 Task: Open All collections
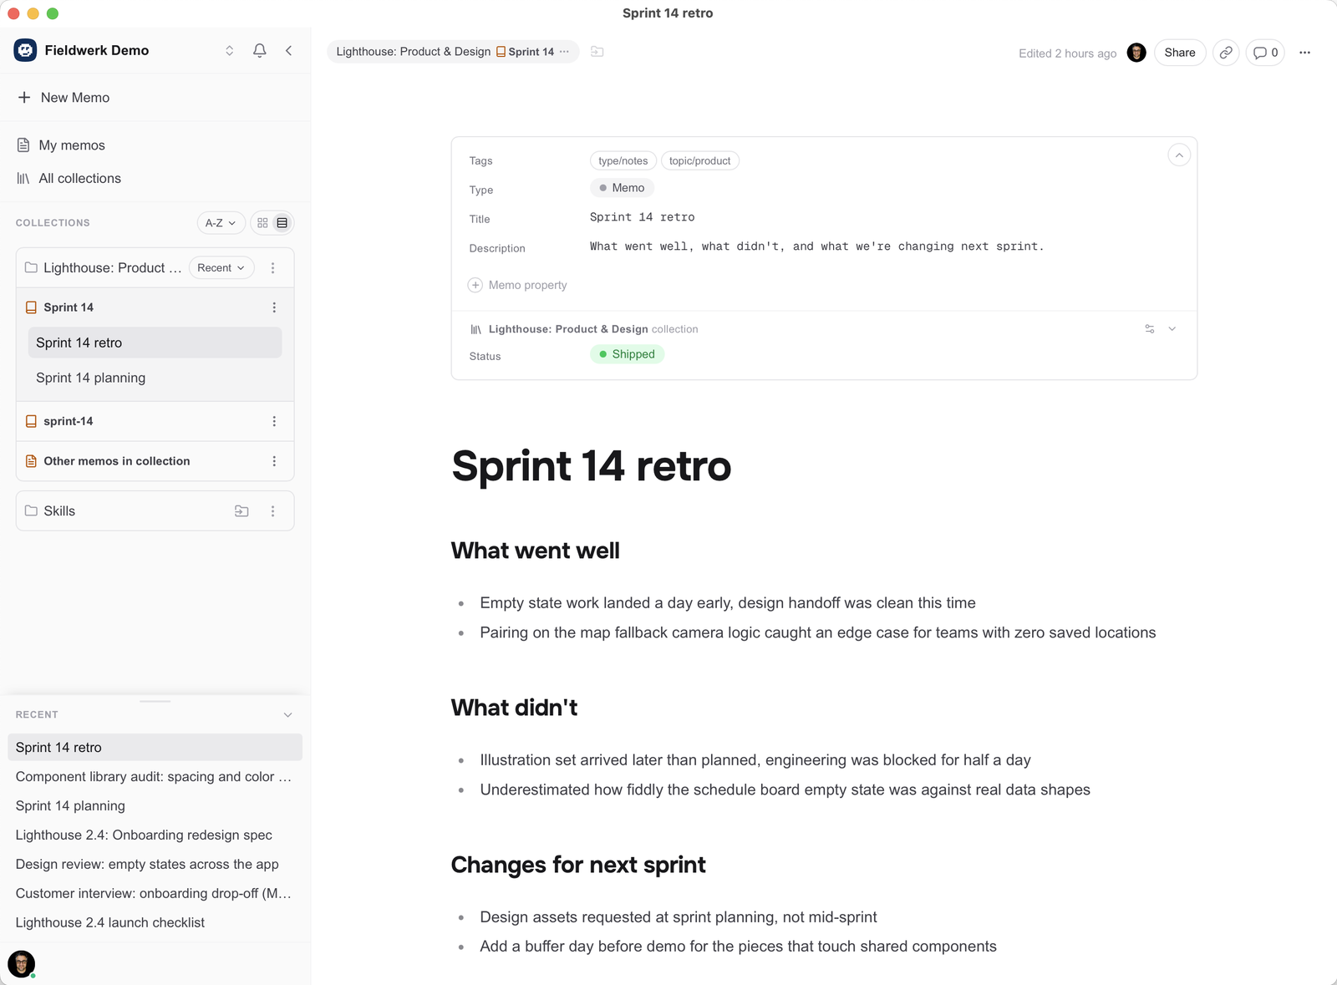point(69,179)
